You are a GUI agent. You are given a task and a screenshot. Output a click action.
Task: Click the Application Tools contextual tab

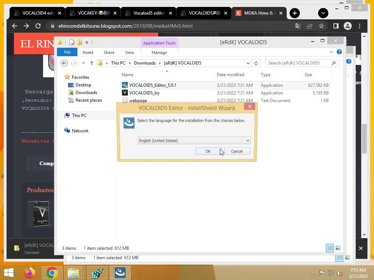coord(159,43)
